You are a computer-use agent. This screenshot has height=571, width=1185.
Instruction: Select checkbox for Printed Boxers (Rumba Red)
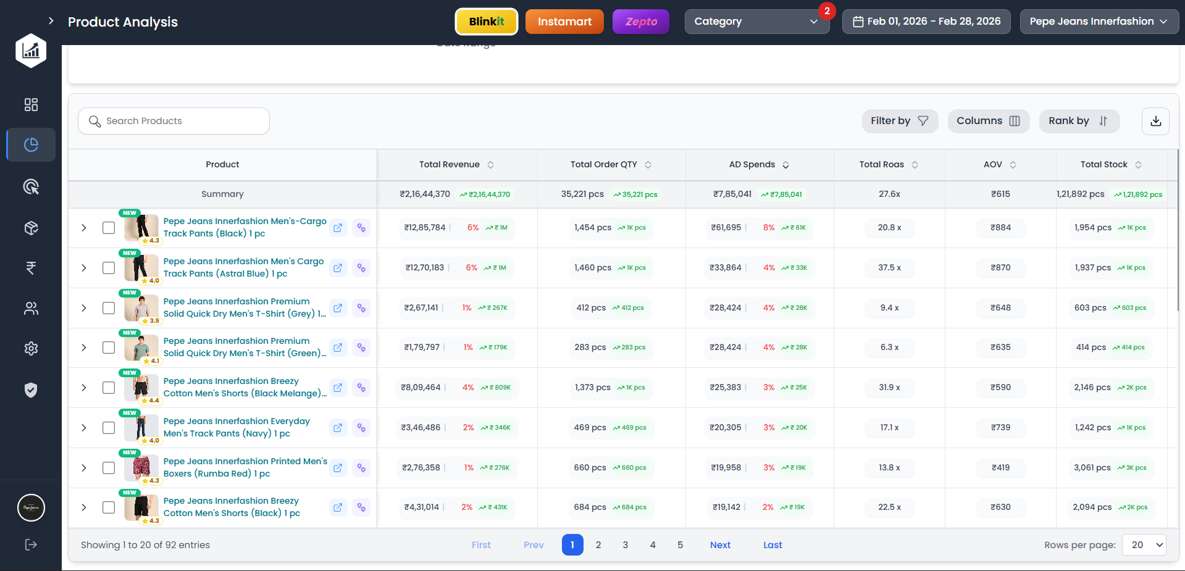[109, 468]
